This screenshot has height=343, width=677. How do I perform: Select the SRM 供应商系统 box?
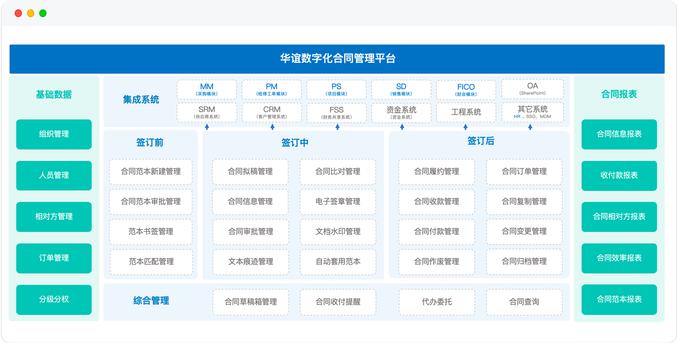tap(207, 113)
